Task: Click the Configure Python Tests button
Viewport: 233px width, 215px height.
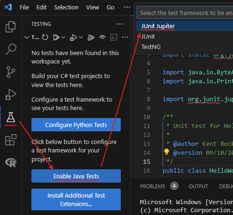Action: [x=76, y=125]
